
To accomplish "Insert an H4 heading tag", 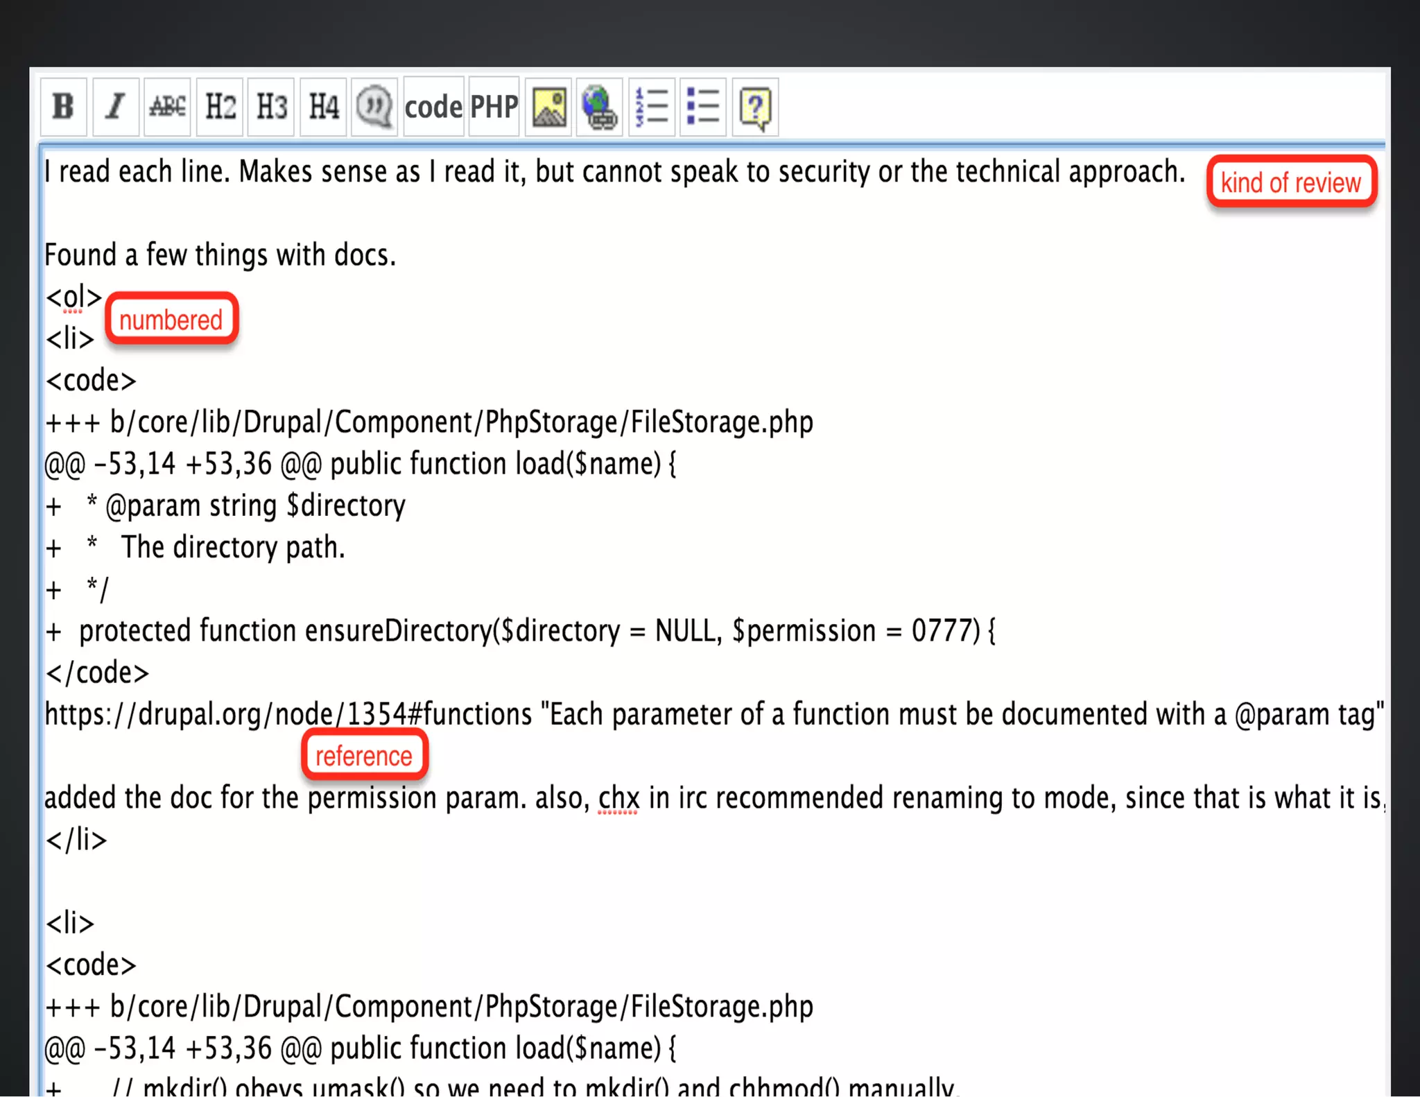I will coord(323,107).
